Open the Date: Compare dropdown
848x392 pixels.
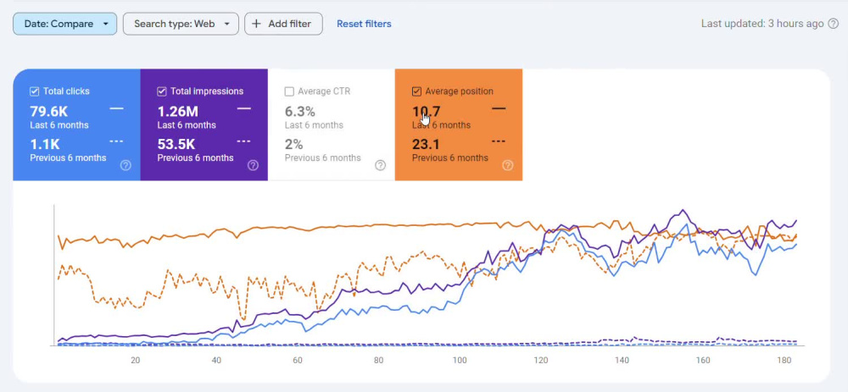tap(65, 24)
